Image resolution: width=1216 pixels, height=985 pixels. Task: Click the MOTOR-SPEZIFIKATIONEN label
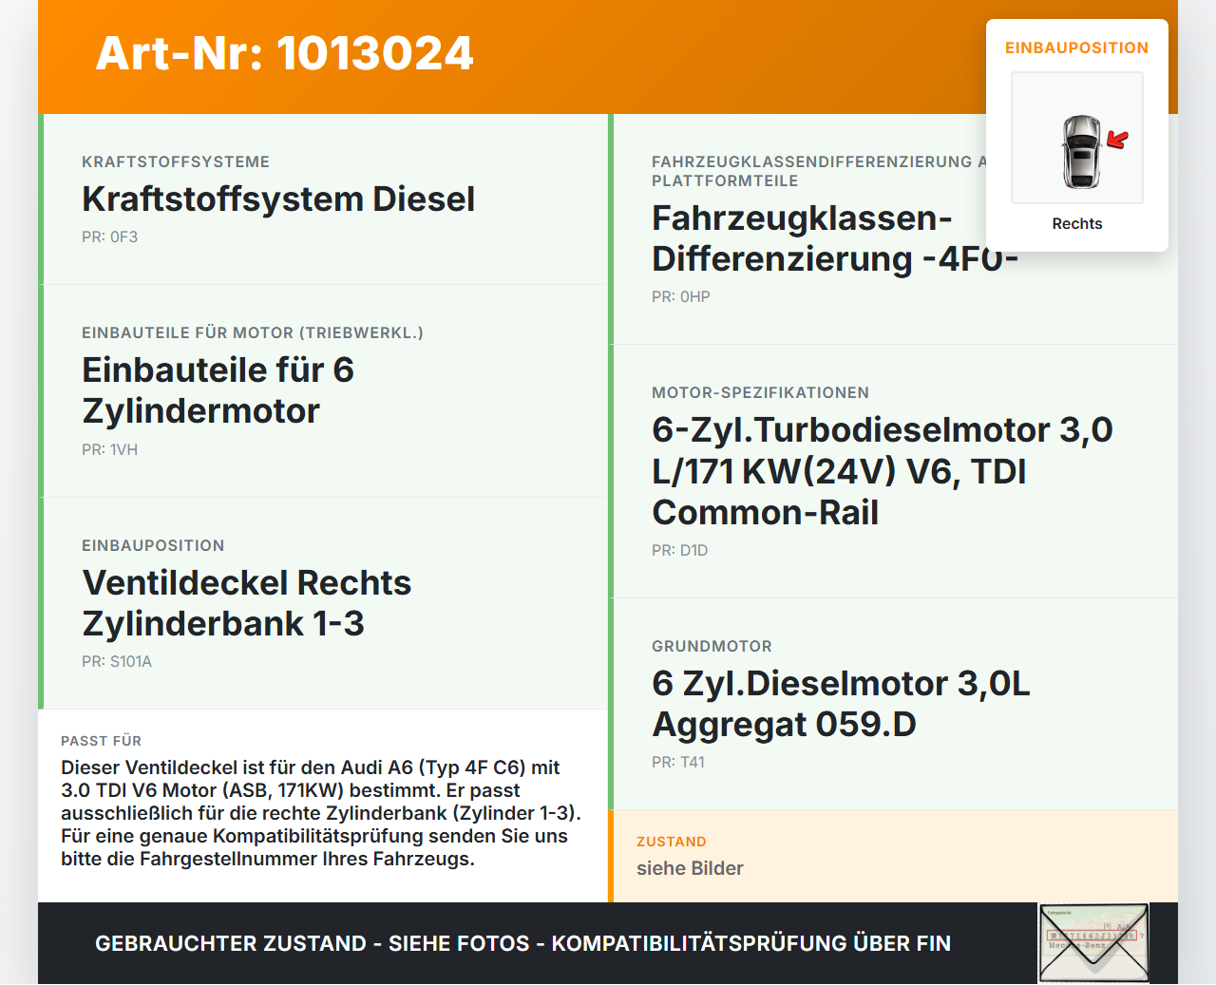point(761,392)
